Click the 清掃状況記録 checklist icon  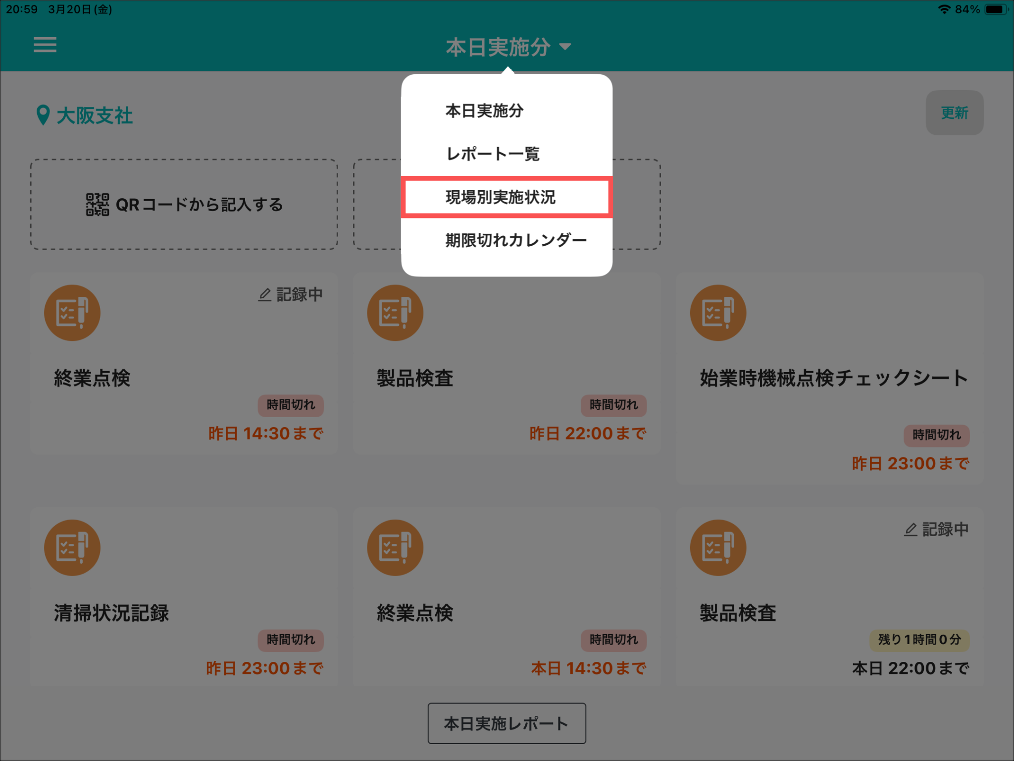72,547
